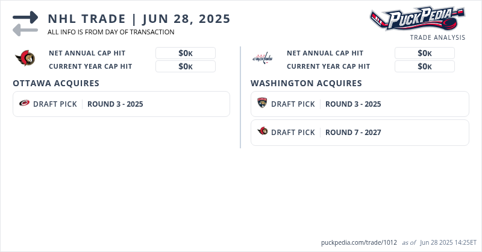Click Florida Panthers logo on draft pick
The image size is (482, 252).
tap(262, 104)
